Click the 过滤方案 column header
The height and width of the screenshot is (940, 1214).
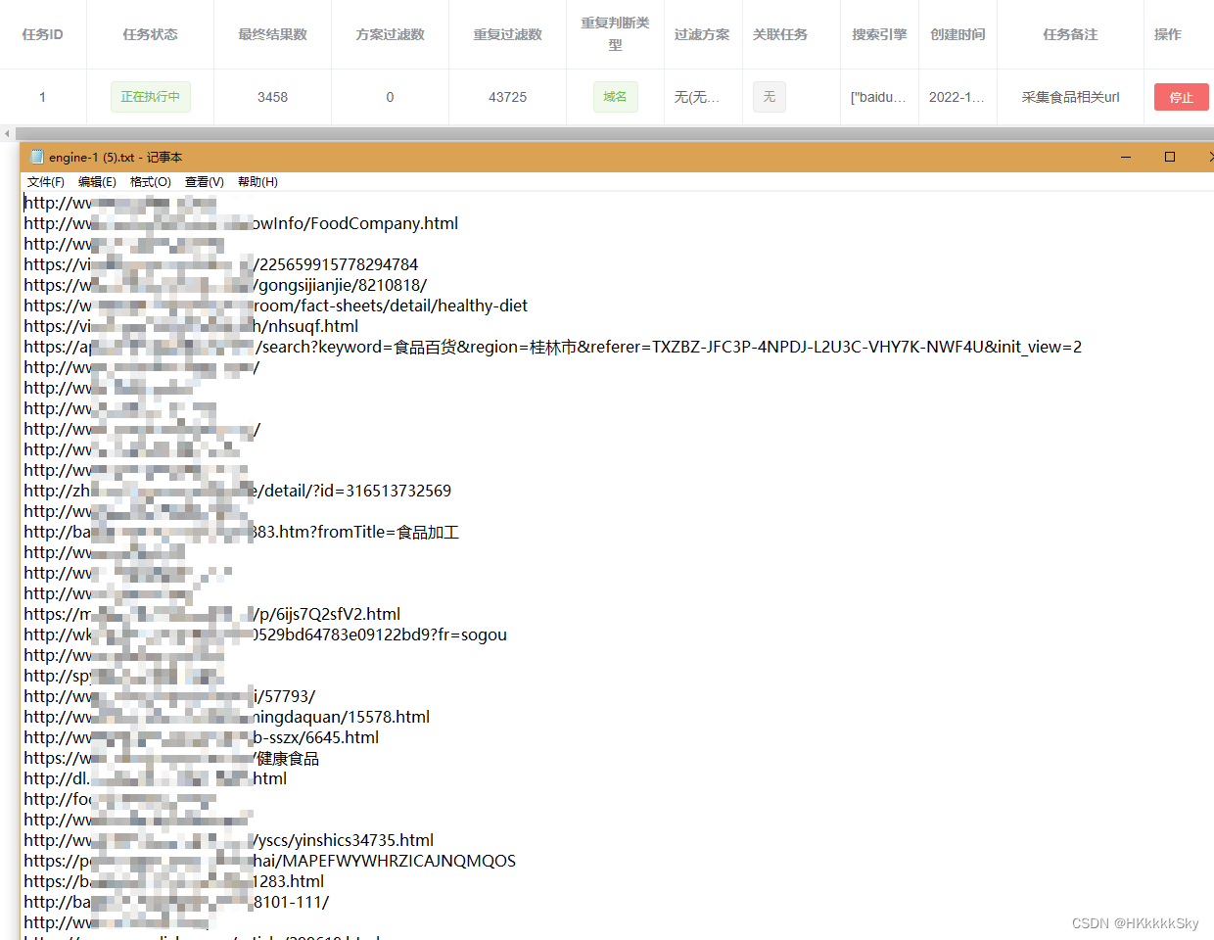pyautogui.click(x=702, y=34)
